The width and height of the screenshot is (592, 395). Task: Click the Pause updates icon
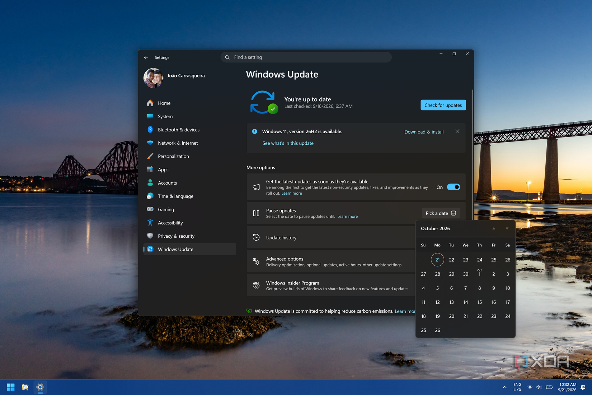pos(256,213)
